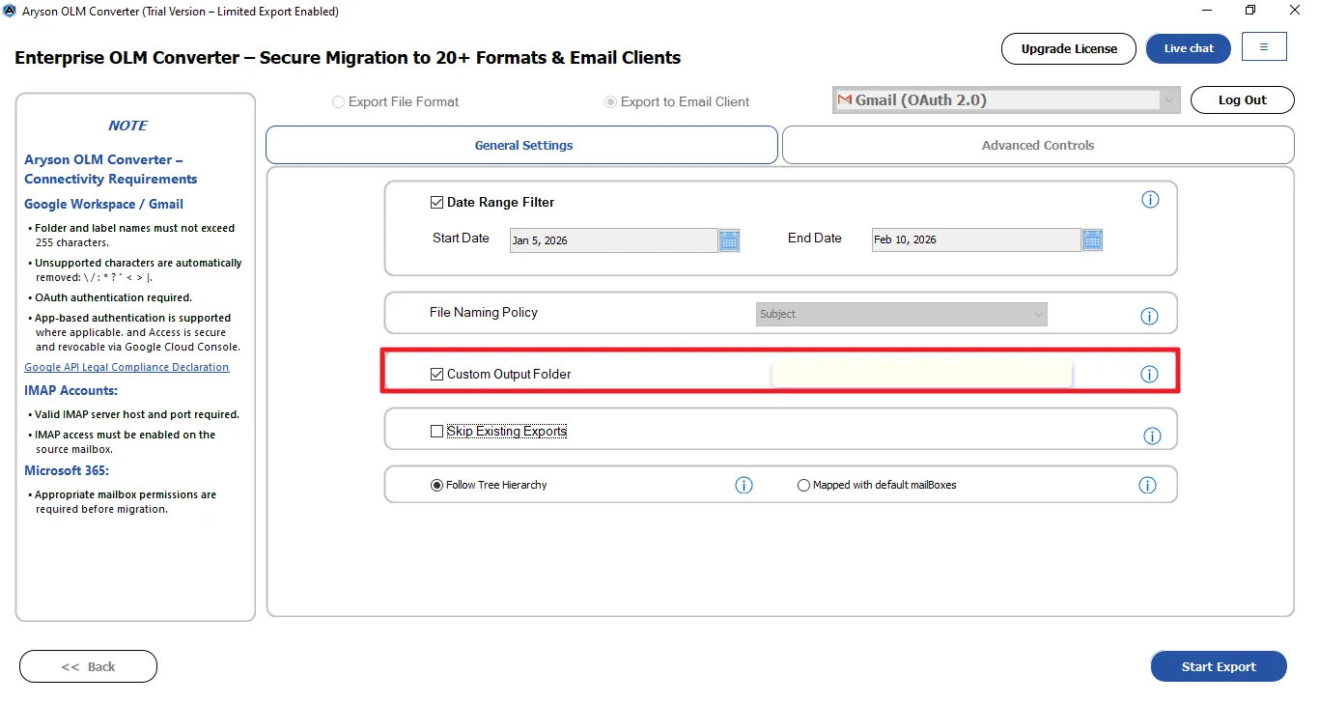Switch to the Advanced Controls tab
The width and height of the screenshot is (1319, 703).
[1037, 145]
